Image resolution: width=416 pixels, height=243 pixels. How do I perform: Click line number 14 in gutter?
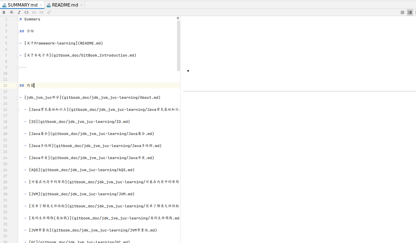pos(5,98)
